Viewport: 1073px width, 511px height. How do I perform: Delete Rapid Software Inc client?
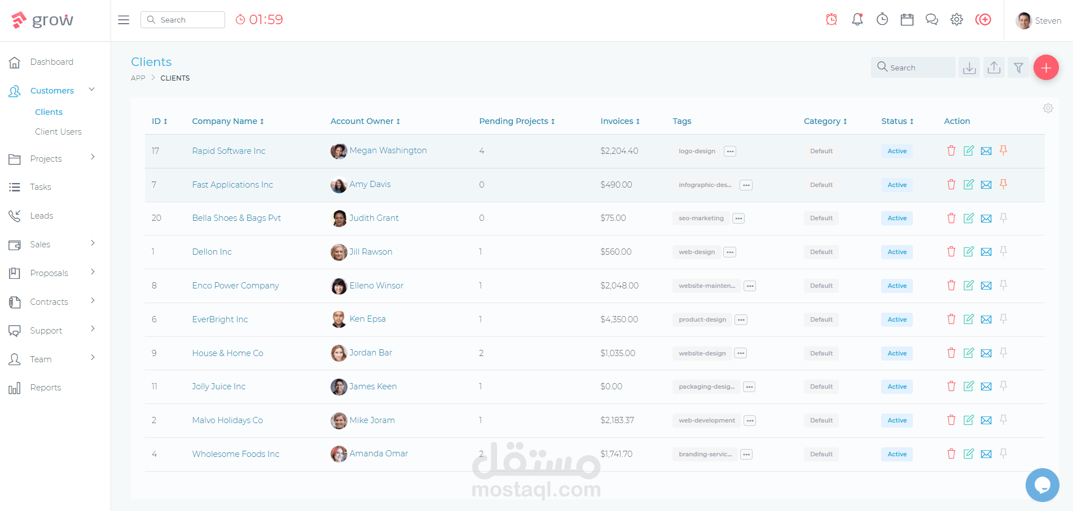951,150
